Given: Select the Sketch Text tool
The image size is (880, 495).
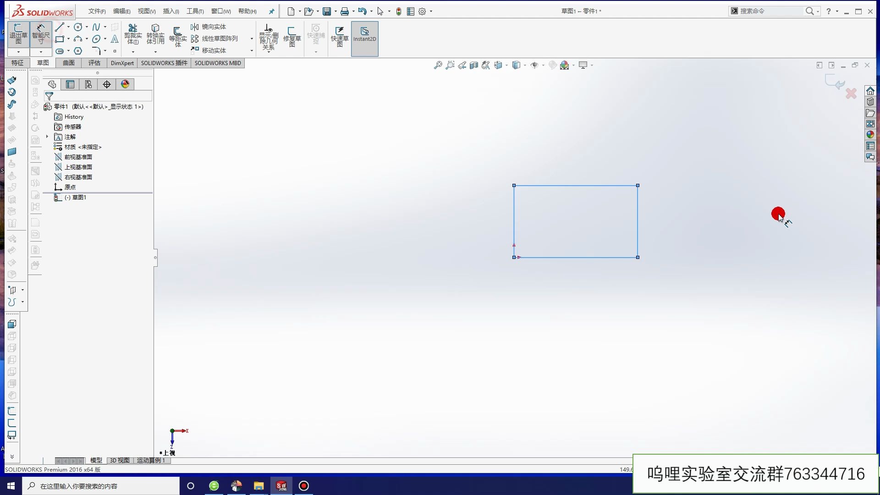Looking at the screenshot, I should [115, 39].
